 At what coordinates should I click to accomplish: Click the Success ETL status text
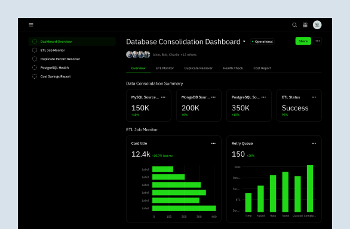(295, 108)
